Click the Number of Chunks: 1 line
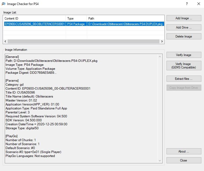204x171 pixels. pyautogui.click(x=21, y=140)
